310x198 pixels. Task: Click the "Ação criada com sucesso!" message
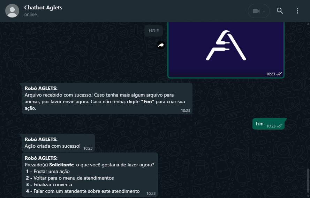[58, 143]
